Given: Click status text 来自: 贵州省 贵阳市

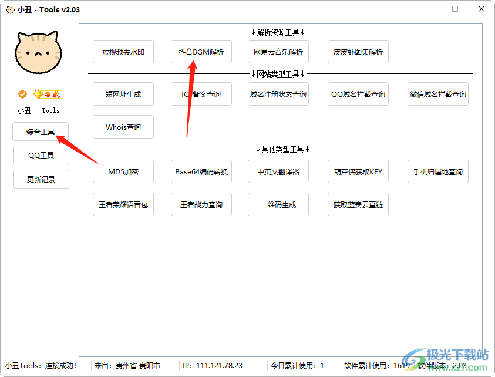Looking at the screenshot, I should tap(127, 366).
